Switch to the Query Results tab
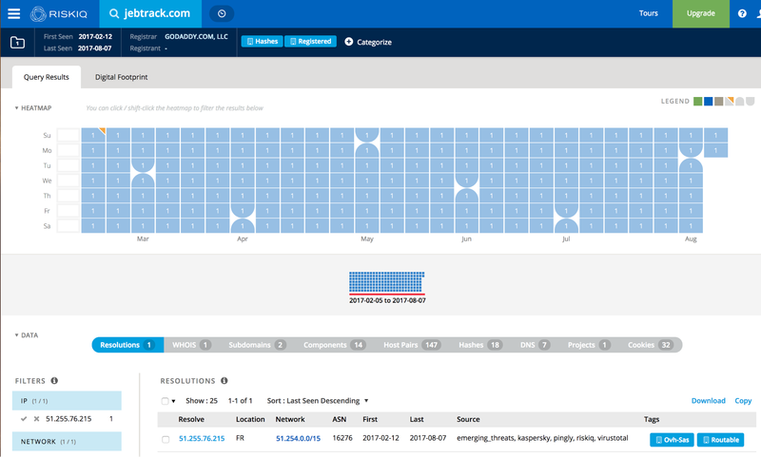 click(x=47, y=77)
